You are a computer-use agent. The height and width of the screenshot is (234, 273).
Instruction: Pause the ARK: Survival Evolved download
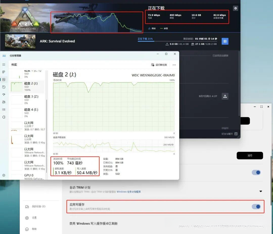(225, 41)
